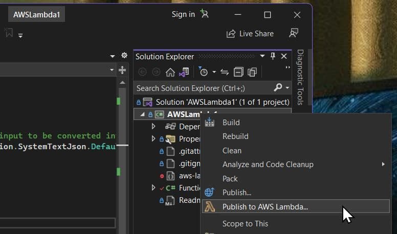Select Publish to AWS Lambda menu item
Viewport: 397px width, 234px height.
(265, 207)
